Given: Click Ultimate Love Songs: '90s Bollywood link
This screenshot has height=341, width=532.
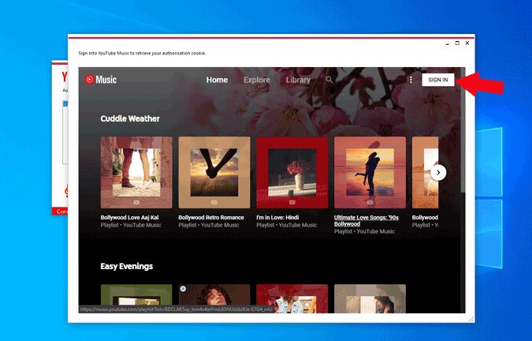Looking at the screenshot, I should point(366,221).
